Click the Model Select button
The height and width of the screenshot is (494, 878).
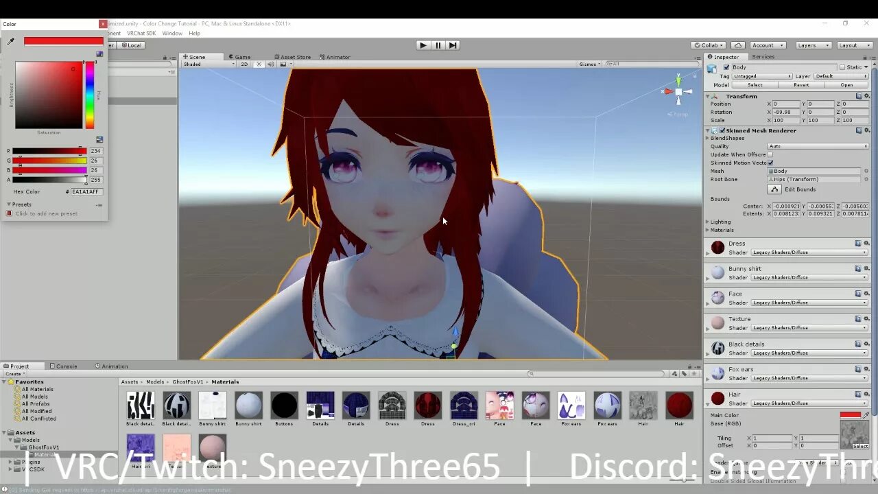click(755, 85)
